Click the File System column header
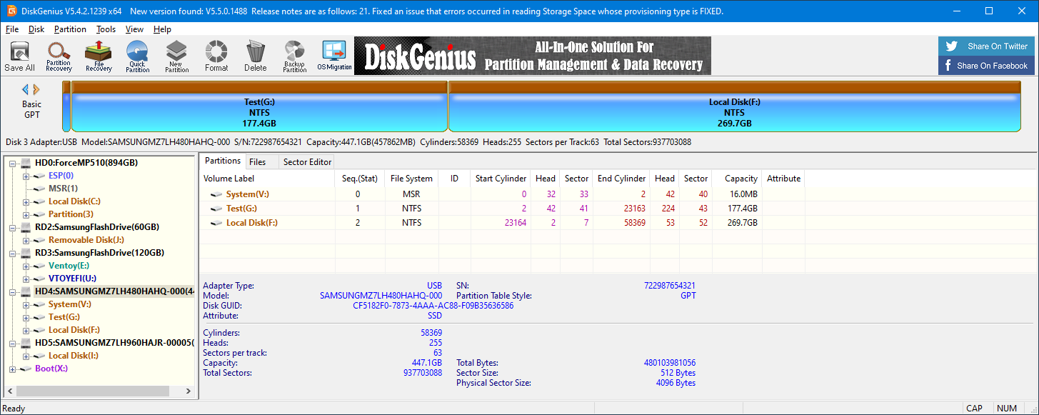 pyautogui.click(x=411, y=179)
